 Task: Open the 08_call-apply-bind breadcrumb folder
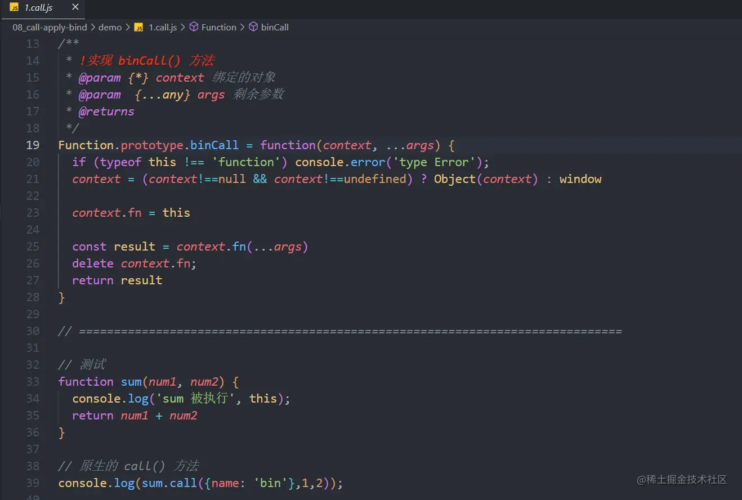50,27
